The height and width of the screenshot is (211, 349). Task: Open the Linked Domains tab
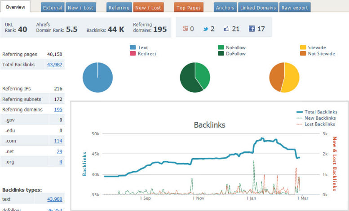click(257, 8)
